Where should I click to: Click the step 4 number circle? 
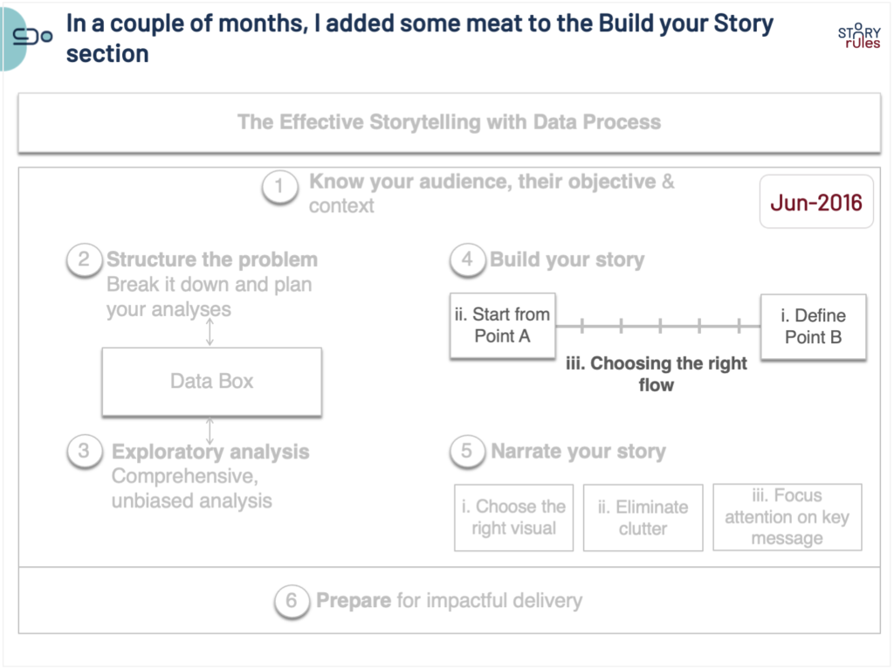(467, 259)
